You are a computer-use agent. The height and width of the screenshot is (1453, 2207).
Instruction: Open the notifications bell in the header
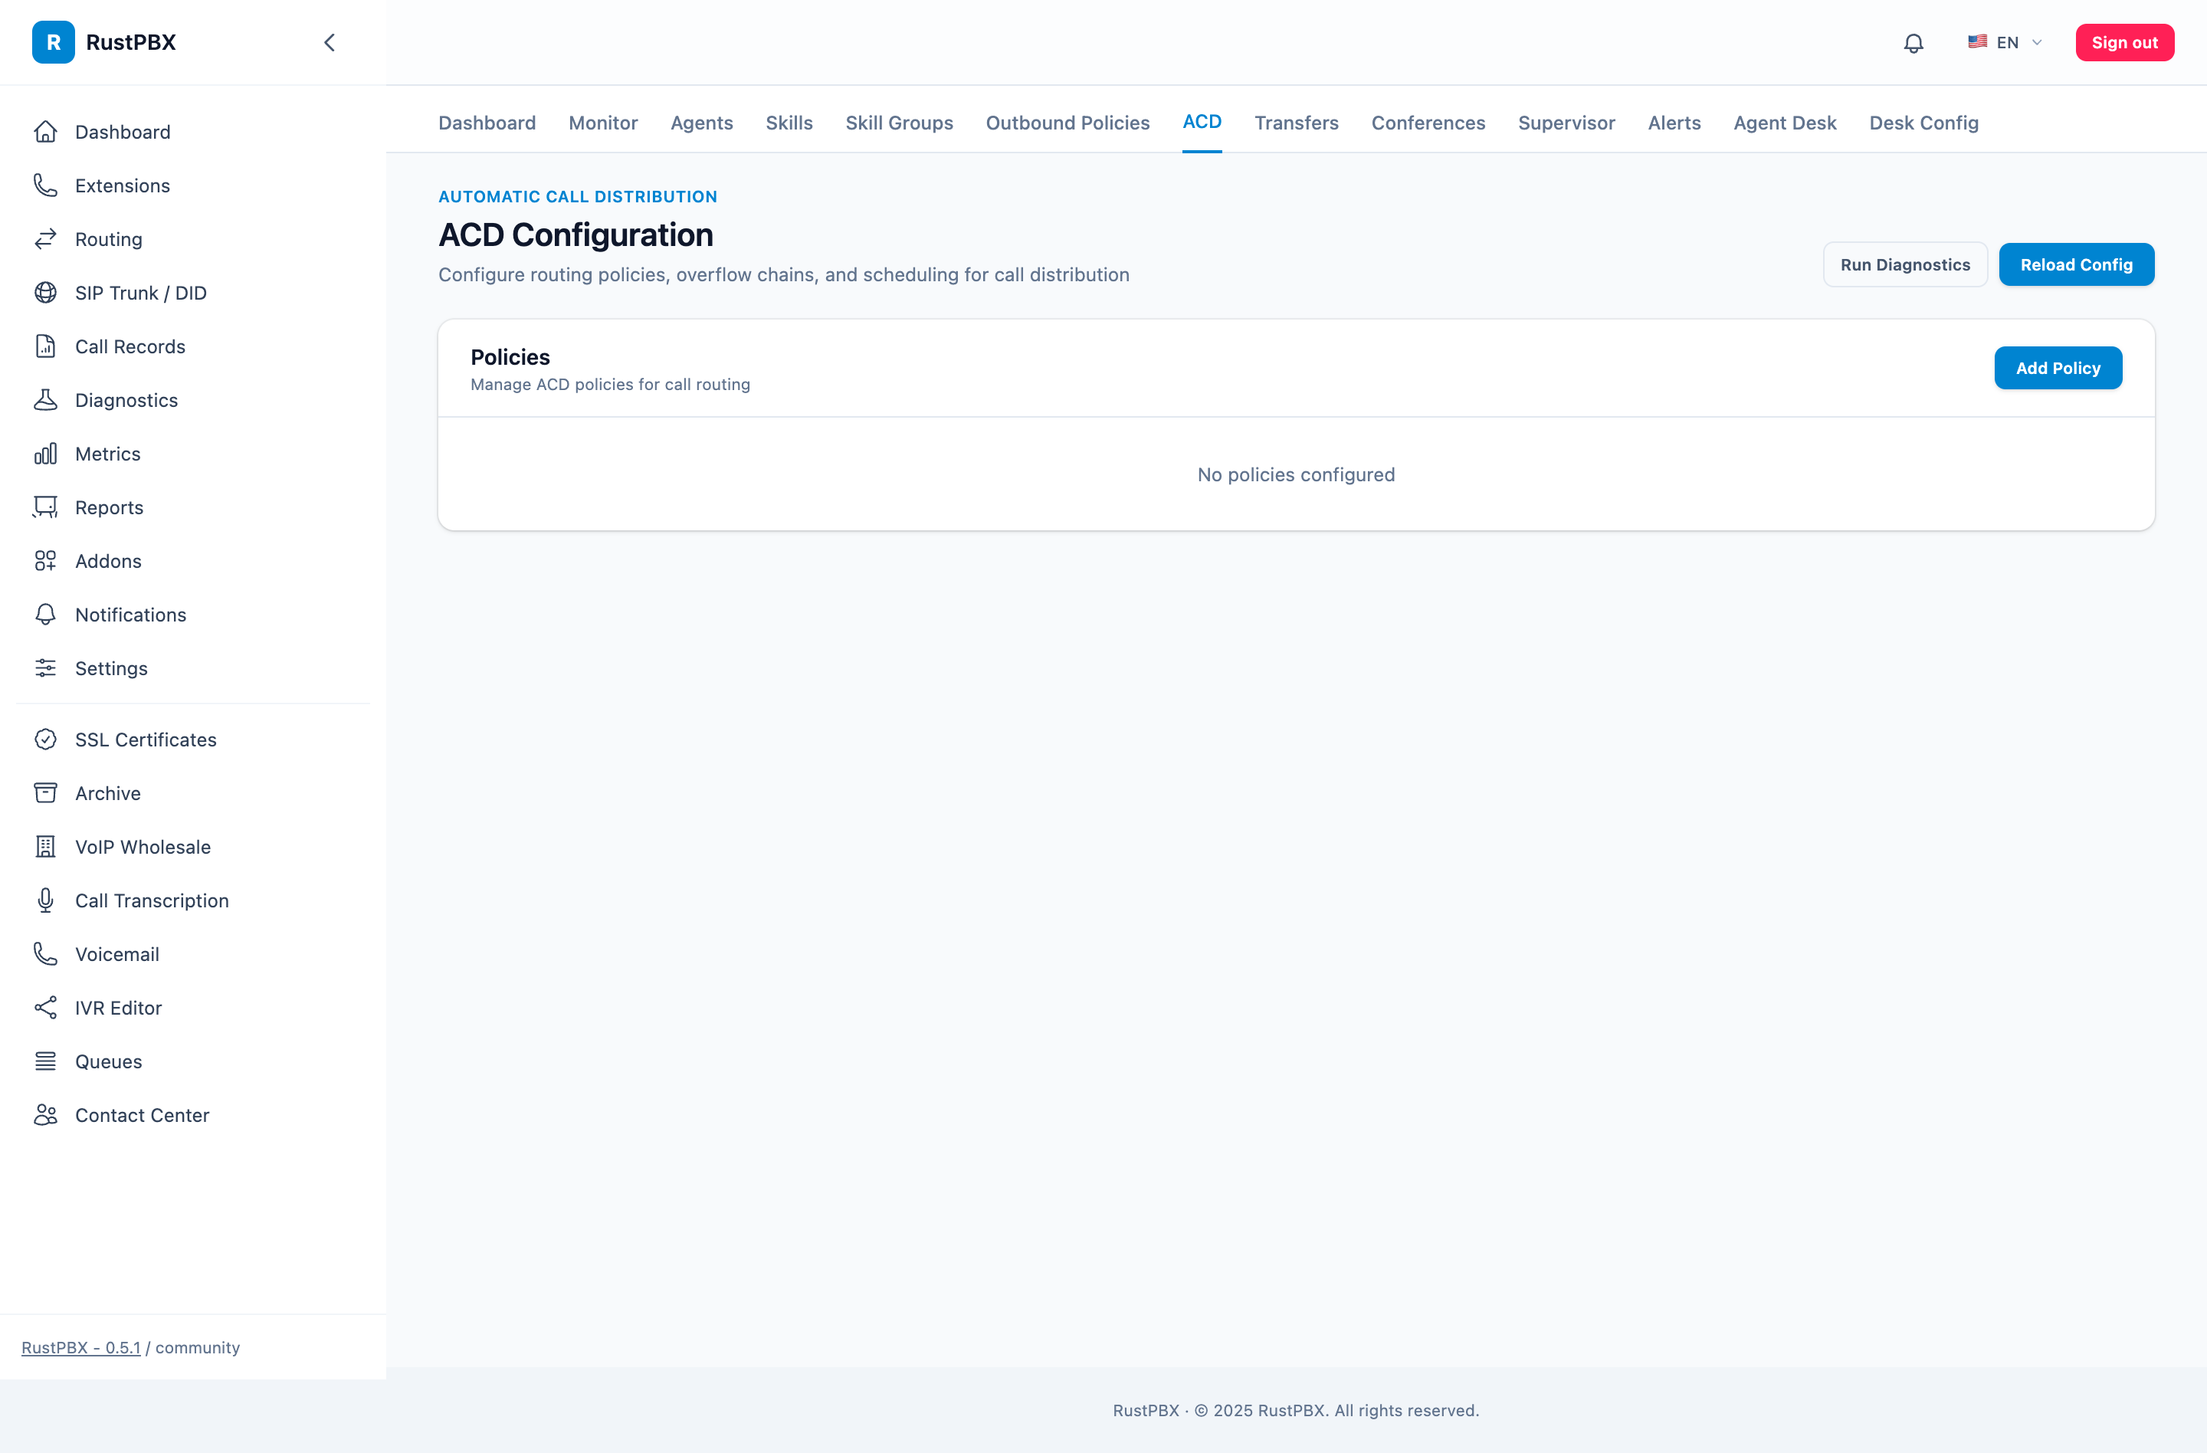[1913, 43]
